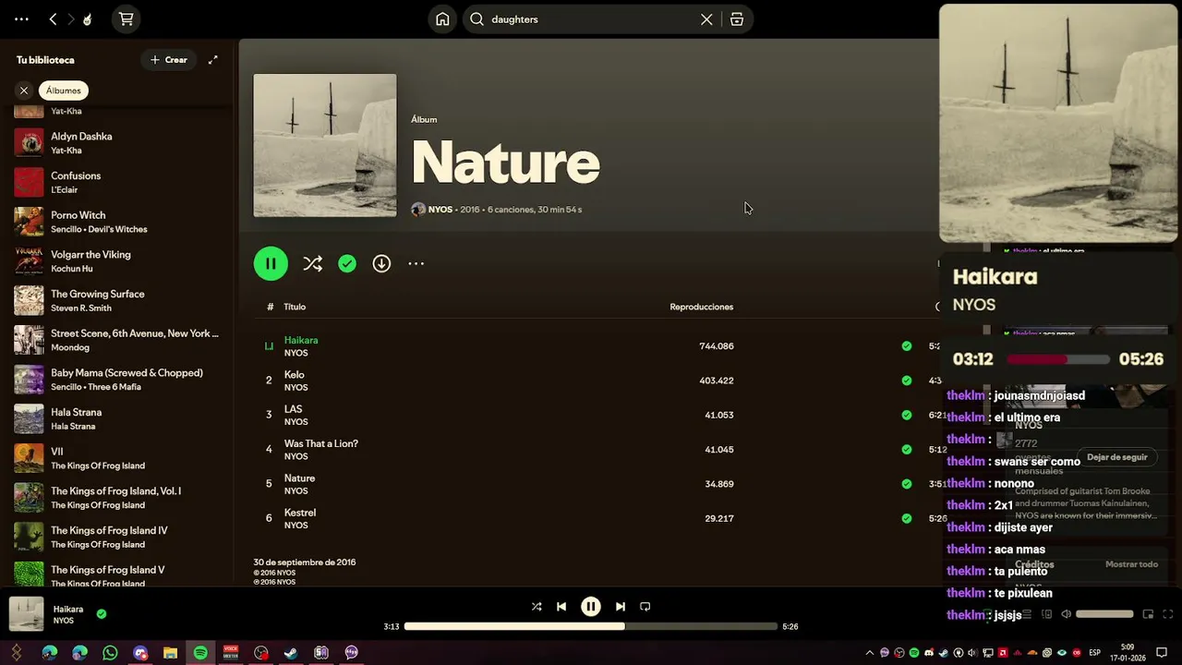The height and width of the screenshot is (665, 1182).
Task: Open the Confusions album by L'Eclair
Action: [116, 182]
